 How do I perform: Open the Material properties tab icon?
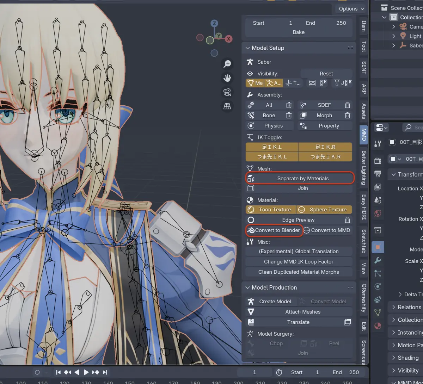pyautogui.click(x=378, y=326)
